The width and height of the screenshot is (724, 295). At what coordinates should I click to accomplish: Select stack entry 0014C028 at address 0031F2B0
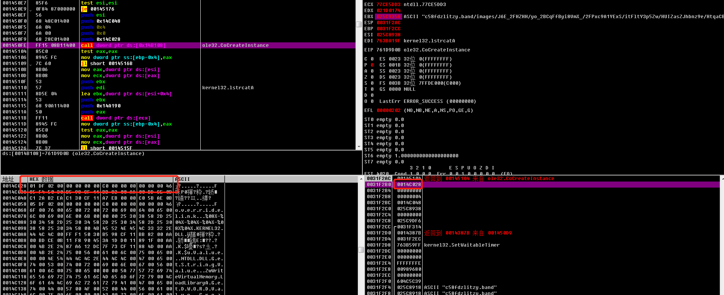click(409, 185)
